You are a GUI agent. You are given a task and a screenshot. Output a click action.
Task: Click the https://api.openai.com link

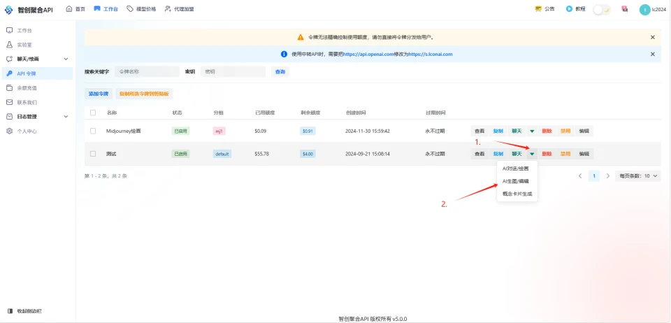(x=368, y=55)
